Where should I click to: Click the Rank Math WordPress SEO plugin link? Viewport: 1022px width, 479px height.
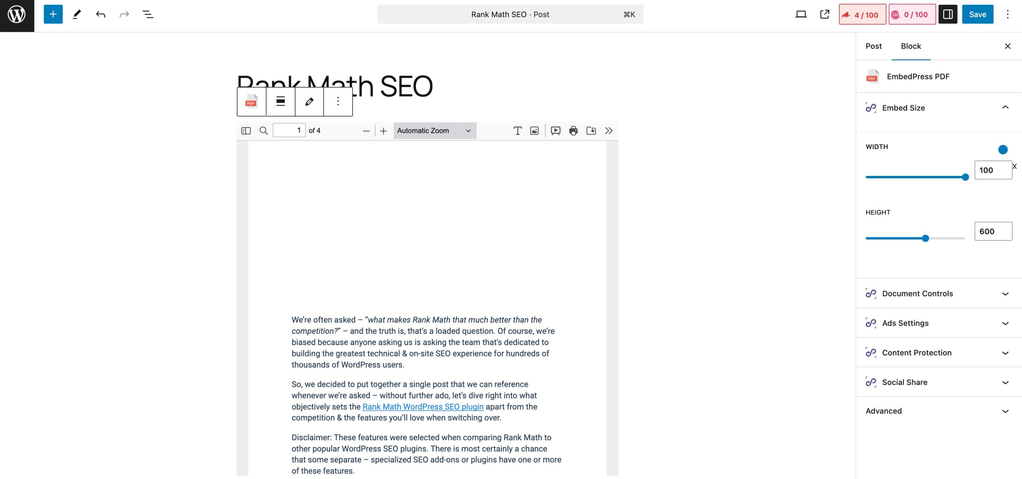[423, 406]
